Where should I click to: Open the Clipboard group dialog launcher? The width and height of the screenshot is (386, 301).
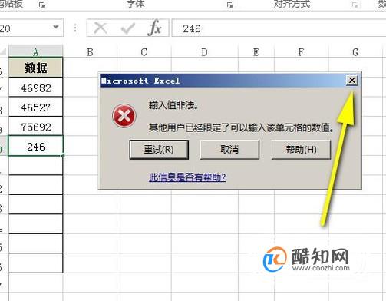(41, 5)
